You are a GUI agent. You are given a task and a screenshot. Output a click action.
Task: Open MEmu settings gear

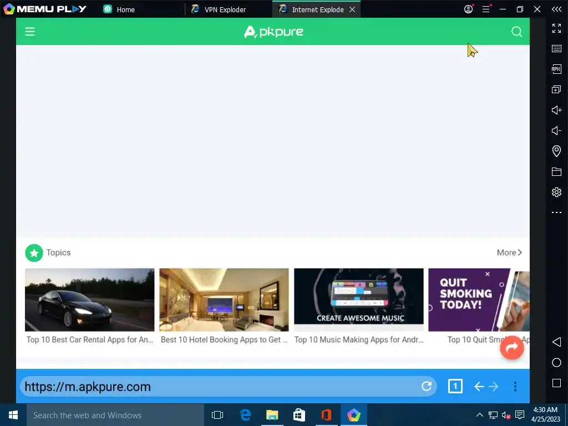click(x=556, y=192)
